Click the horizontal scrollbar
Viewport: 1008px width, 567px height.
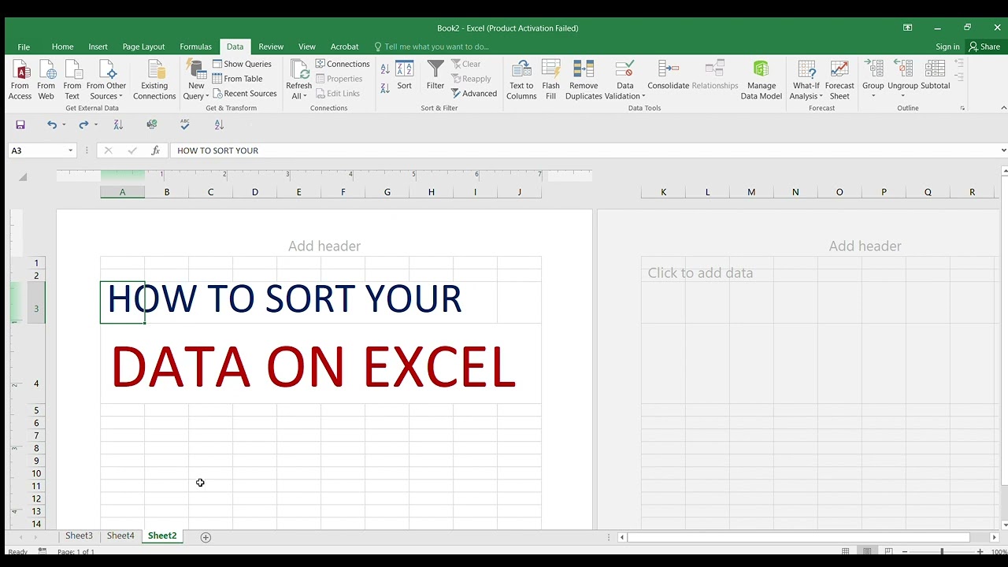click(799, 537)
